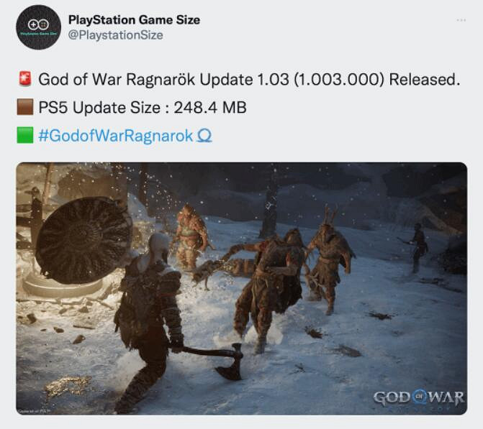The height and width of the screenshot is (429, 483).
Task: Click the red siren emoji
Action: point(25,79)
